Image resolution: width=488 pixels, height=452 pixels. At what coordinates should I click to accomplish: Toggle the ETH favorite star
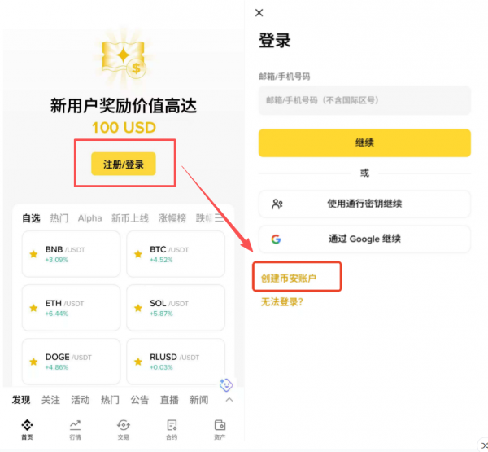33,308
